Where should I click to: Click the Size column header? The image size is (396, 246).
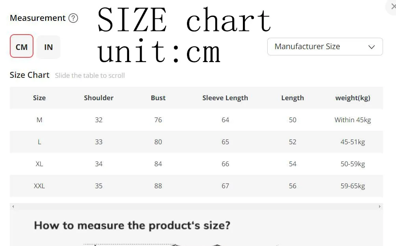click(39, 98)
